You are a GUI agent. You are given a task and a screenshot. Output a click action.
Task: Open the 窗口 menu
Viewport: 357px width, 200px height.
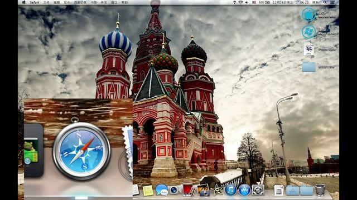(x=114, y=2)
